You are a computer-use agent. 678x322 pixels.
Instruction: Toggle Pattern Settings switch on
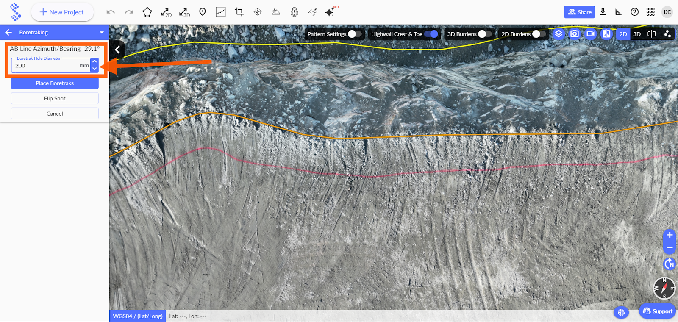[x=355, y=34]
